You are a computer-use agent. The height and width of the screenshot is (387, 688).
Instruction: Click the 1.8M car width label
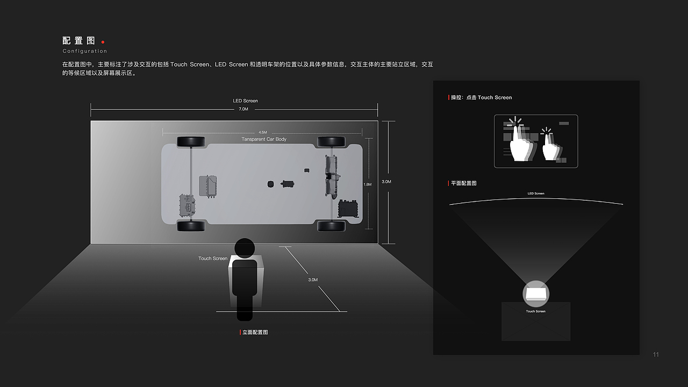click(368, 184)
